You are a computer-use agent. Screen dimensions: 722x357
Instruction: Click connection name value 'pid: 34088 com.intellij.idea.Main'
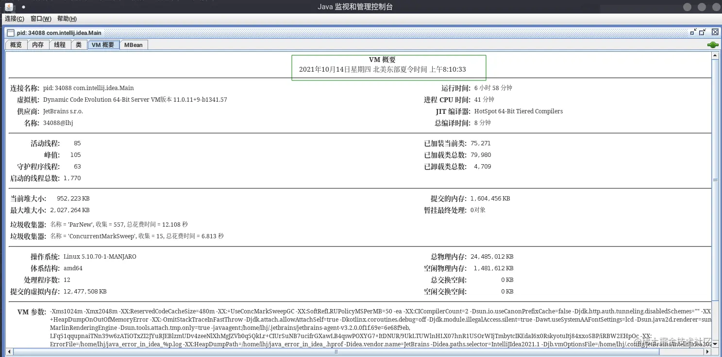(x=88, y=88)
